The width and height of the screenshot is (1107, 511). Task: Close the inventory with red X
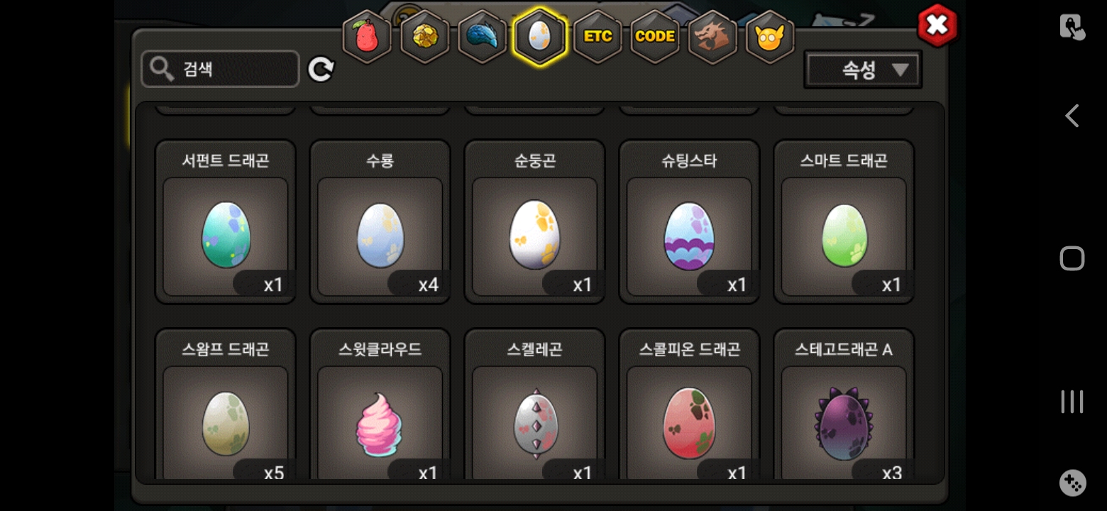point(937,26)
